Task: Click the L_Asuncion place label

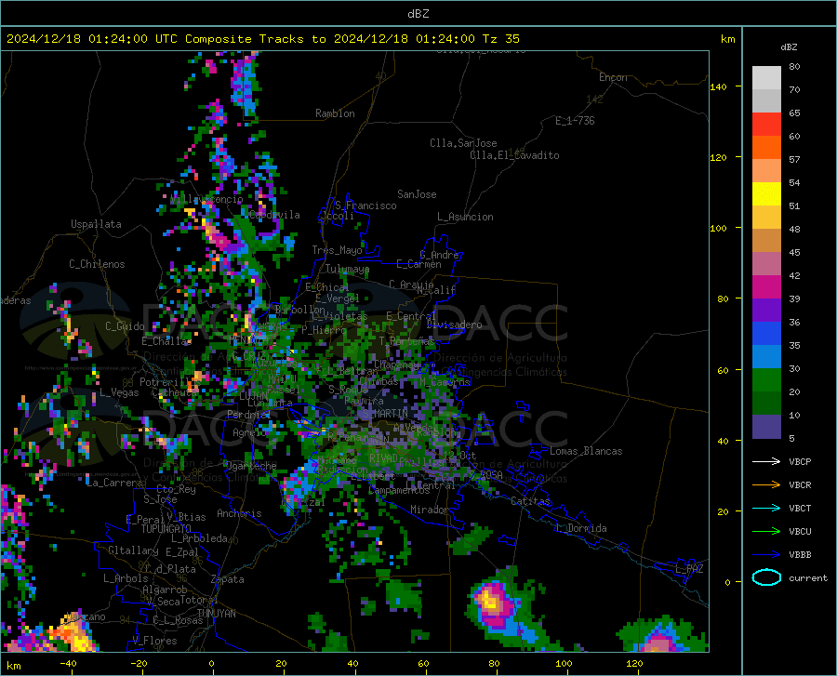Action: (465, 217)
